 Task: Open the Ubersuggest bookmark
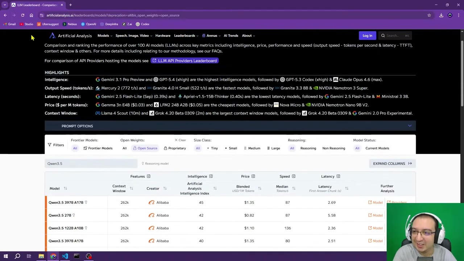point(47,24)
